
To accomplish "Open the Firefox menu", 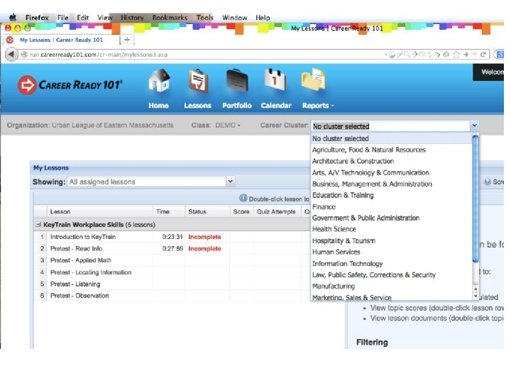I will pos(37,18).
